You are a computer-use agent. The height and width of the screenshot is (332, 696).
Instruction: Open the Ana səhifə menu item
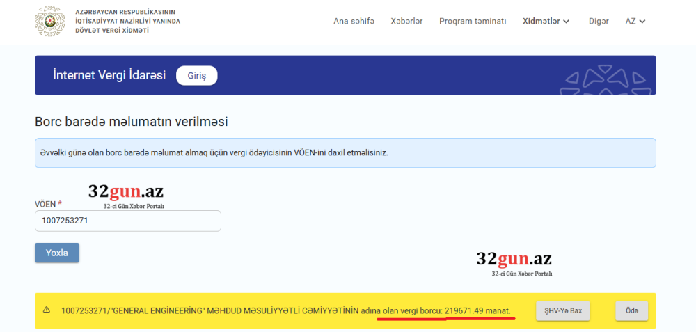pos(354,22)
